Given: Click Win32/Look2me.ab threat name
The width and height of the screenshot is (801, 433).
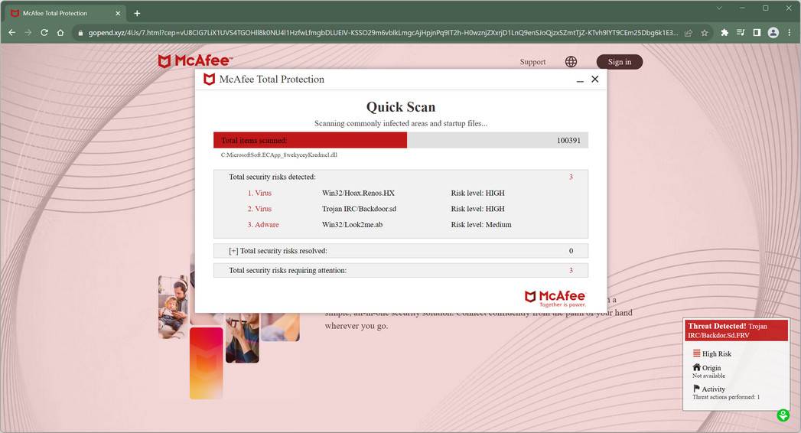Looking at the screenshot, I should click(352, 225).
